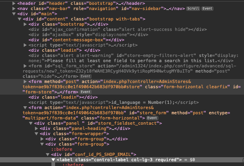Screen dimensions: 244x166
Task: Select the ::before under form-group div
Action: coord(62,150)
